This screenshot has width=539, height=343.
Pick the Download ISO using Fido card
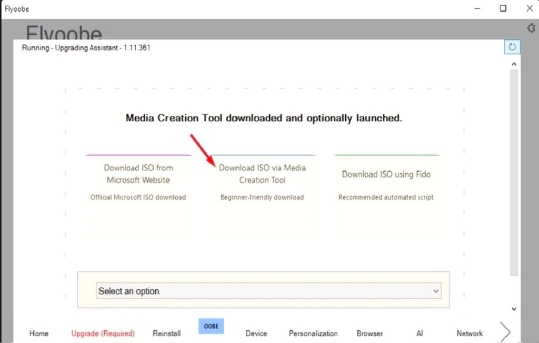coord(386,181)
